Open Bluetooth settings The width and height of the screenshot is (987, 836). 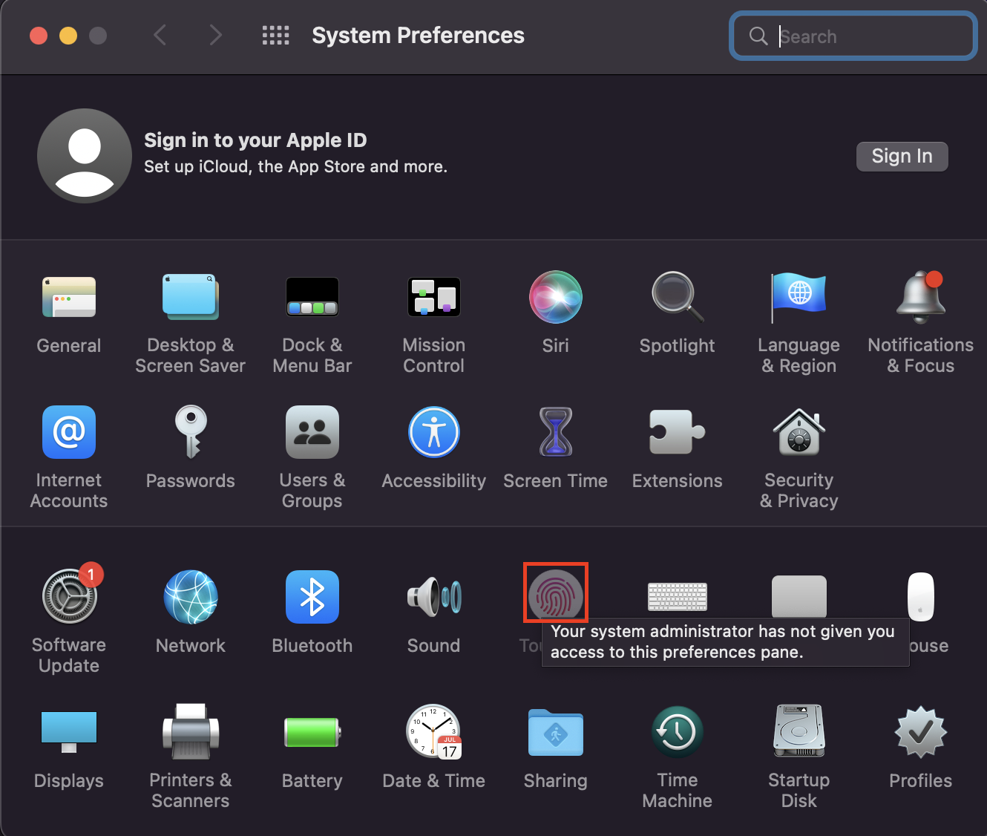click(312, 597)
